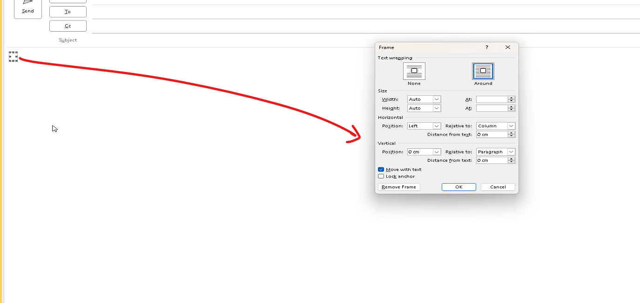Image resolution: width=640 pixels, height=303 pixels.
Task: Cancel the Frame dialog
Action: 498,187
